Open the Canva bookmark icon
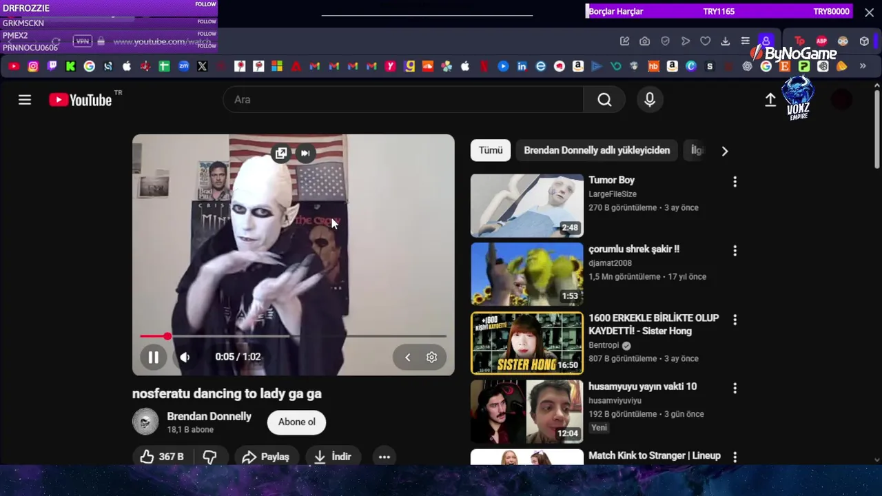This screenshot has height=496, width=882. pos(691,66)
